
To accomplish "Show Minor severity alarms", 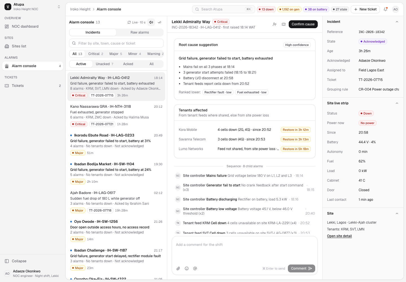I will [x=134, y=54].
